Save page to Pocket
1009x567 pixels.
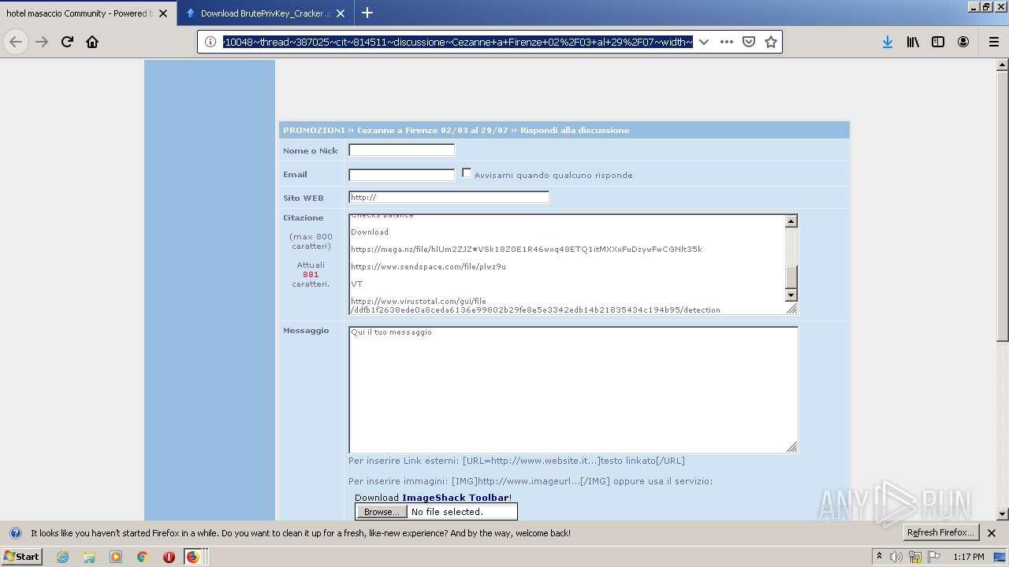[x=749, y=42]
